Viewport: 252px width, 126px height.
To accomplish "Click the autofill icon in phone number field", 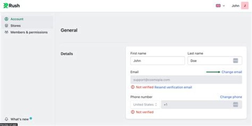I will (x=236, y=104).
